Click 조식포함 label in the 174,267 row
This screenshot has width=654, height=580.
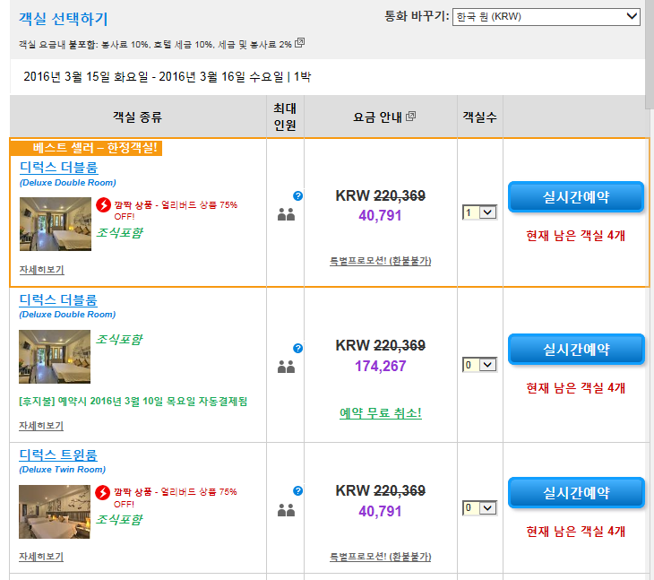coord(119,339)
